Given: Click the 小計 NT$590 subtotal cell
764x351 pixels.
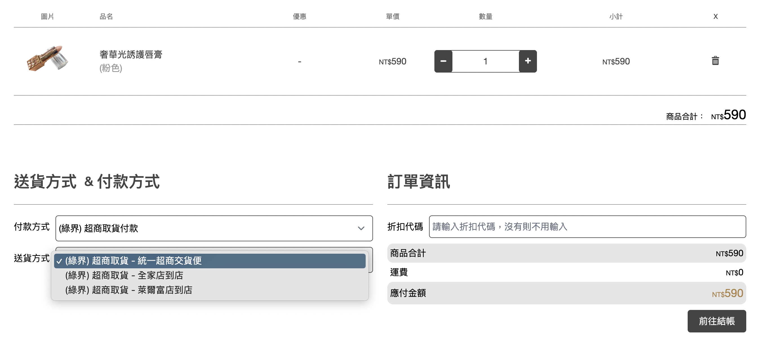Looking at the screenshot, I should [616, 62].
